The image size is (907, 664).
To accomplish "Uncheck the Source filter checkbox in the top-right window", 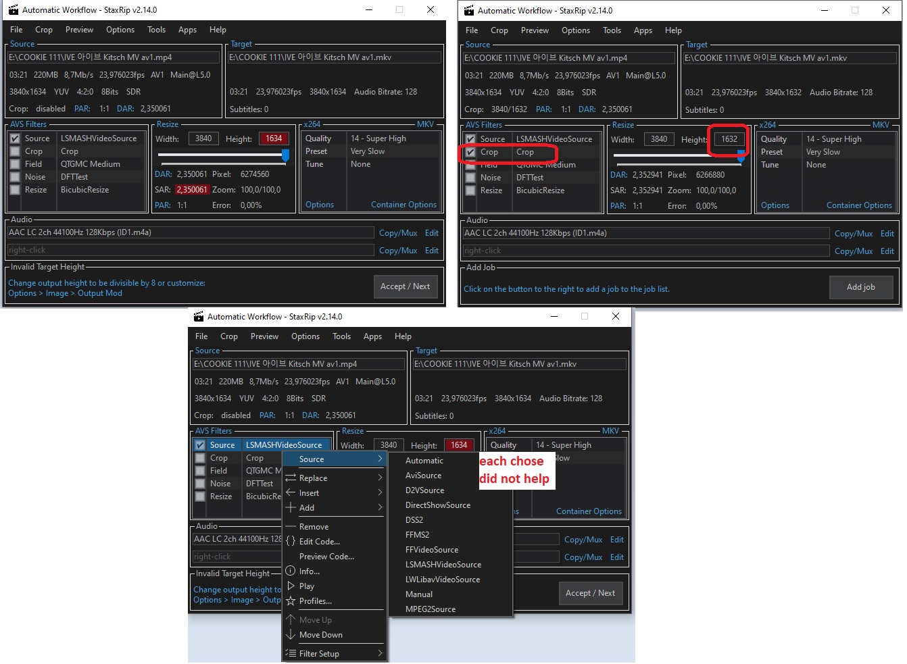I will 470,139.
